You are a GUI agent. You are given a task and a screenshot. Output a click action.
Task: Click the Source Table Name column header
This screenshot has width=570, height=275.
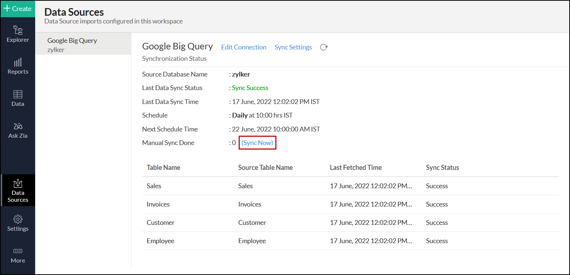pyautogui.click(x=265, y=168)
